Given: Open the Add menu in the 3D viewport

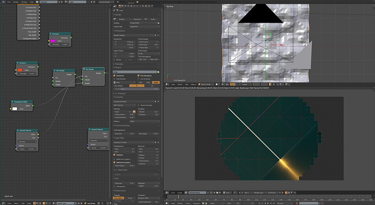Looking at the screenshot, I should [x=186, y=84].
